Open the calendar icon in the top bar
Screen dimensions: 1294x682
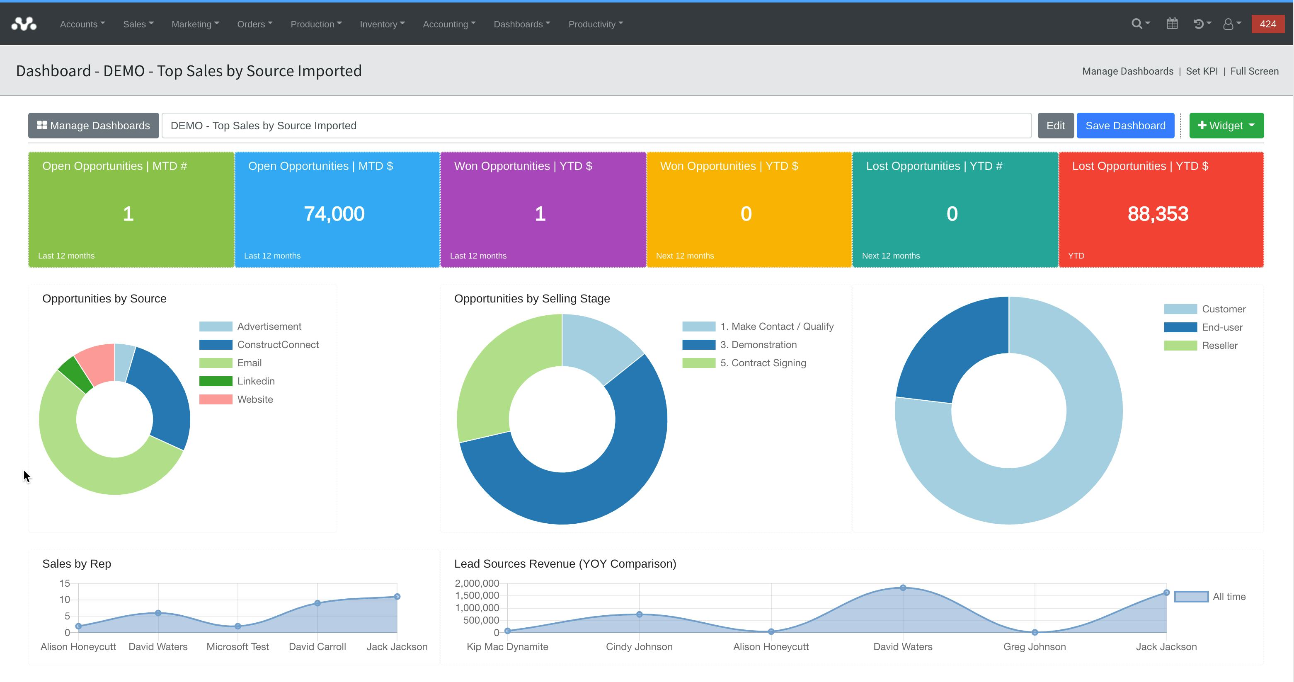coord(1173,24)
